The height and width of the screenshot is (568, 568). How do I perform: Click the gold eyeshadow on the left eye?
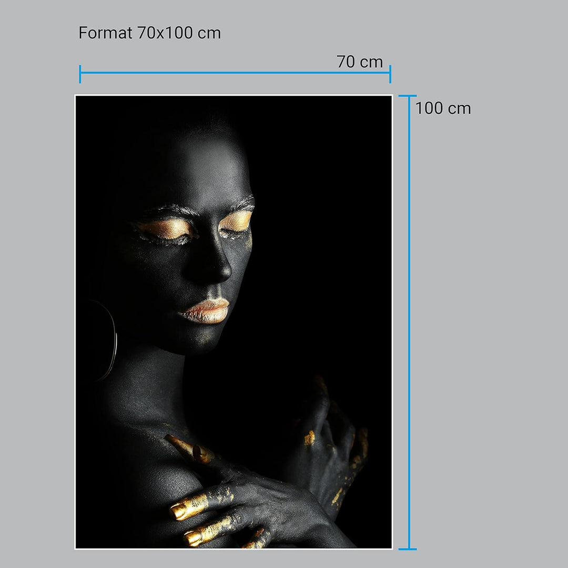pos(164,229)
